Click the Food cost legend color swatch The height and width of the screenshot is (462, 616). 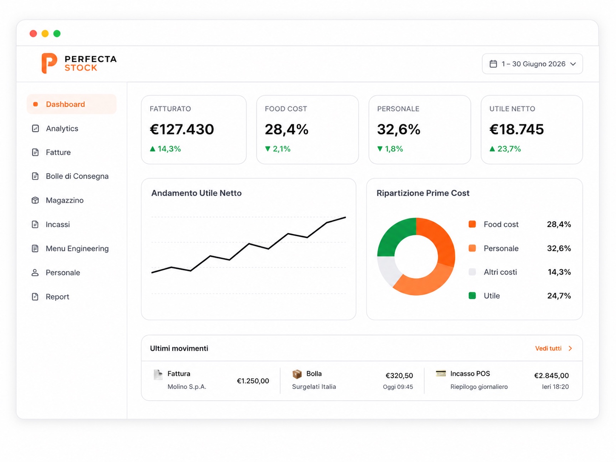[472, 224]
